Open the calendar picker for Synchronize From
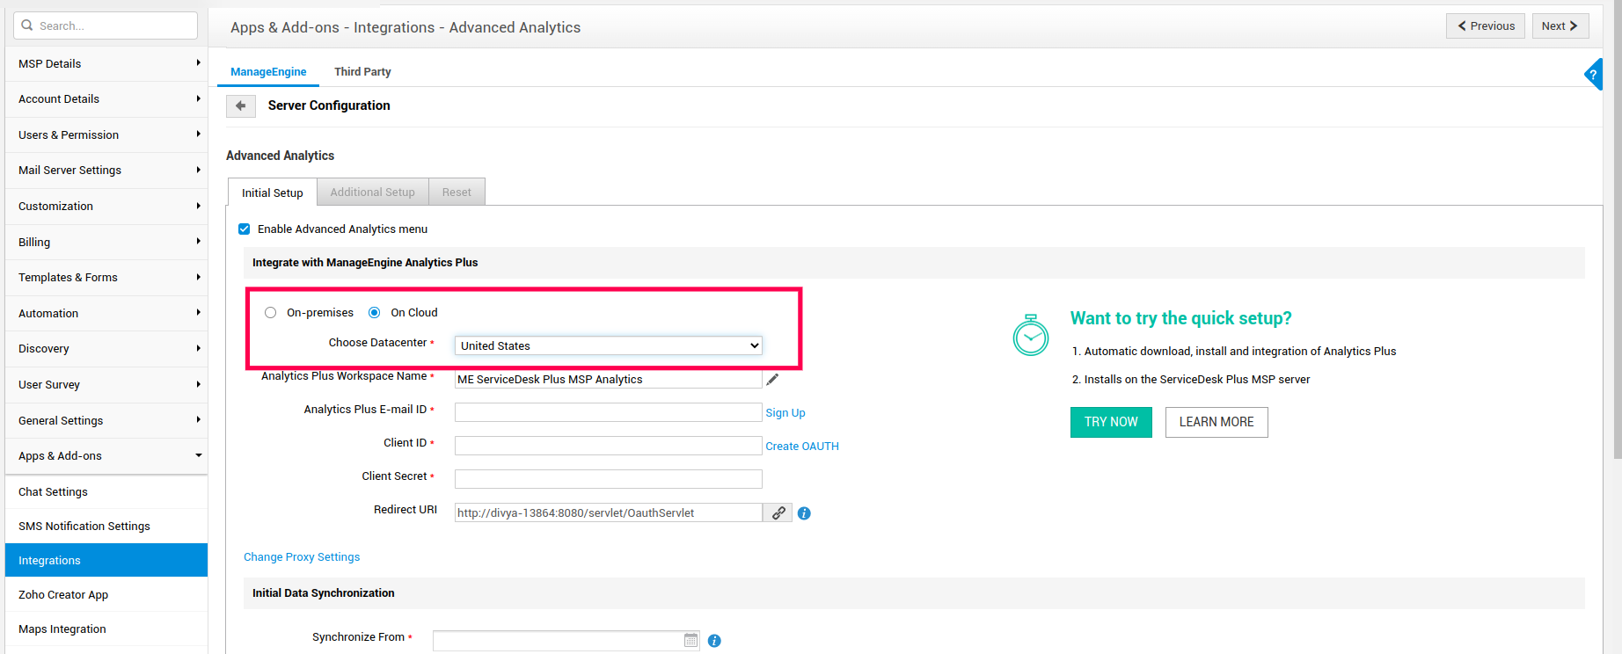This screenshot has width=1622, height=654. point(690,641)
